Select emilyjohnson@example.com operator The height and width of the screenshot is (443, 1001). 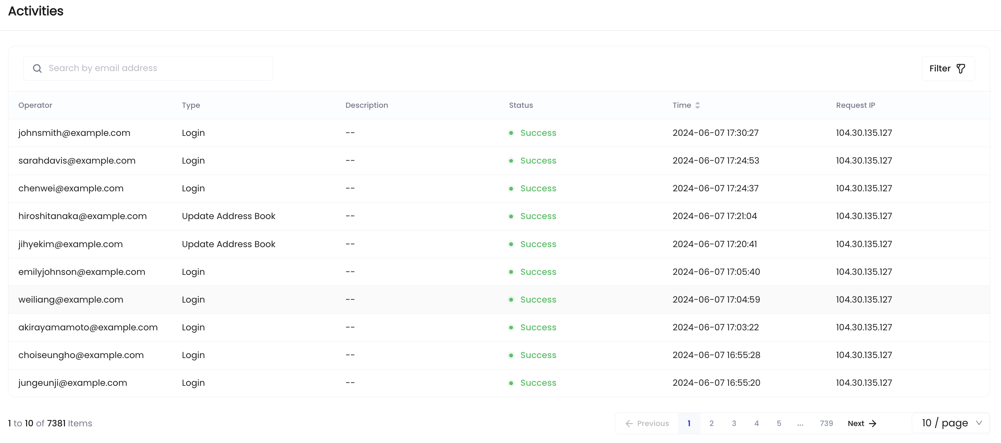(82, 272)
